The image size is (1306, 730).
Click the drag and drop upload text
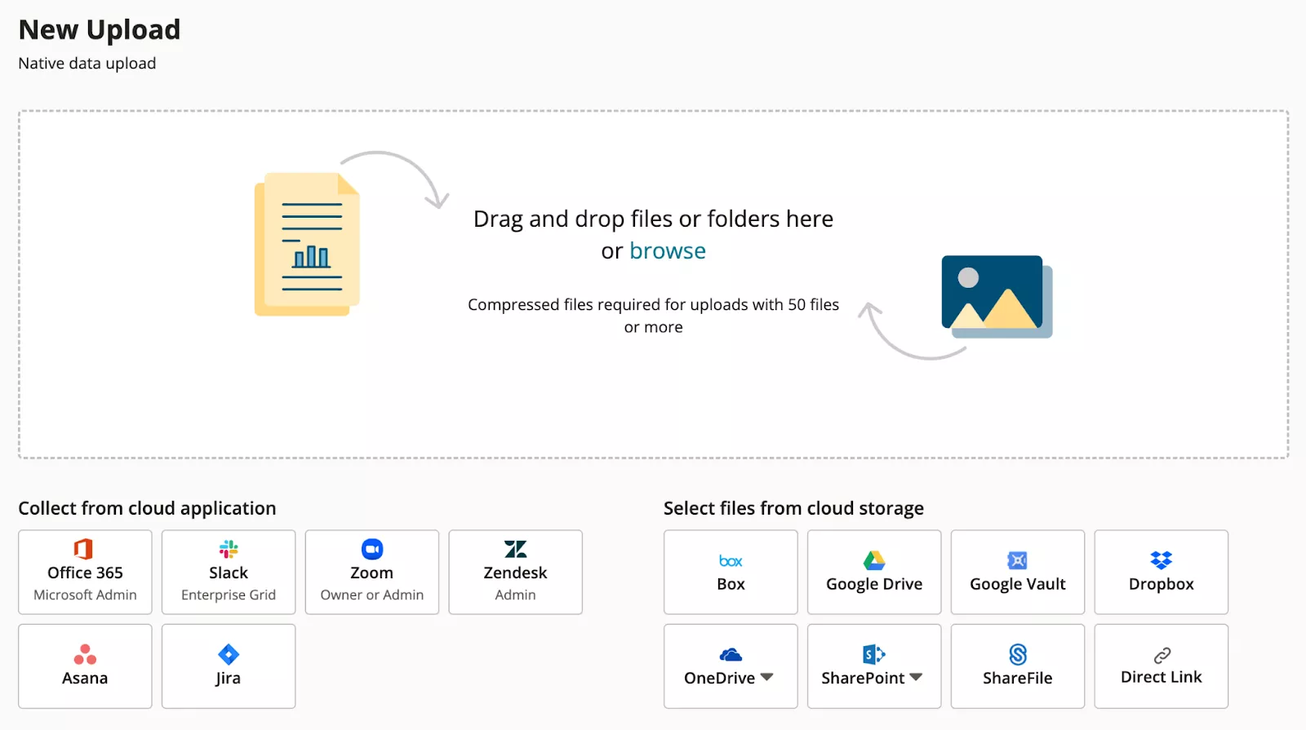(x=653, y=219)
